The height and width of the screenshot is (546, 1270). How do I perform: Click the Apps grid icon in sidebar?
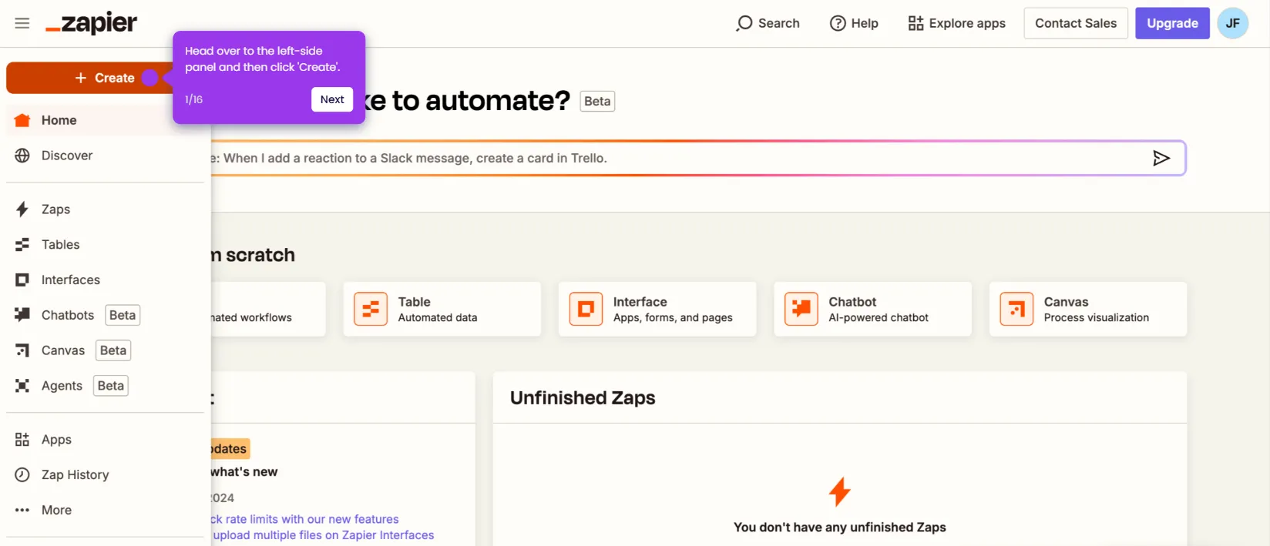(x=22, y=440)
